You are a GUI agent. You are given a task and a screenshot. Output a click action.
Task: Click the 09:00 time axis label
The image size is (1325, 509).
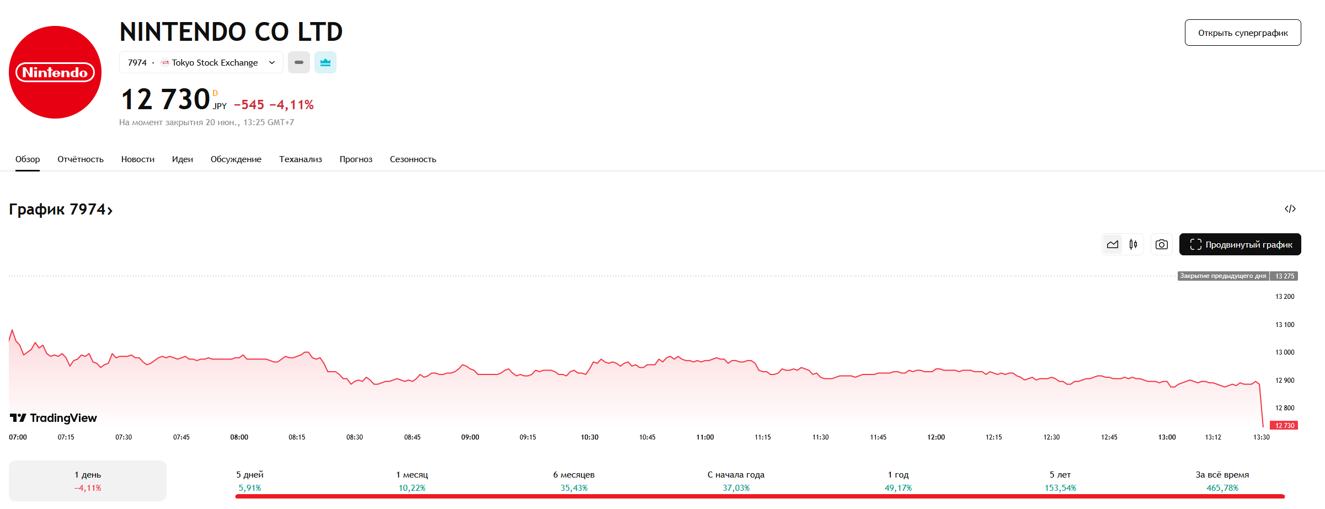[471, 437]
